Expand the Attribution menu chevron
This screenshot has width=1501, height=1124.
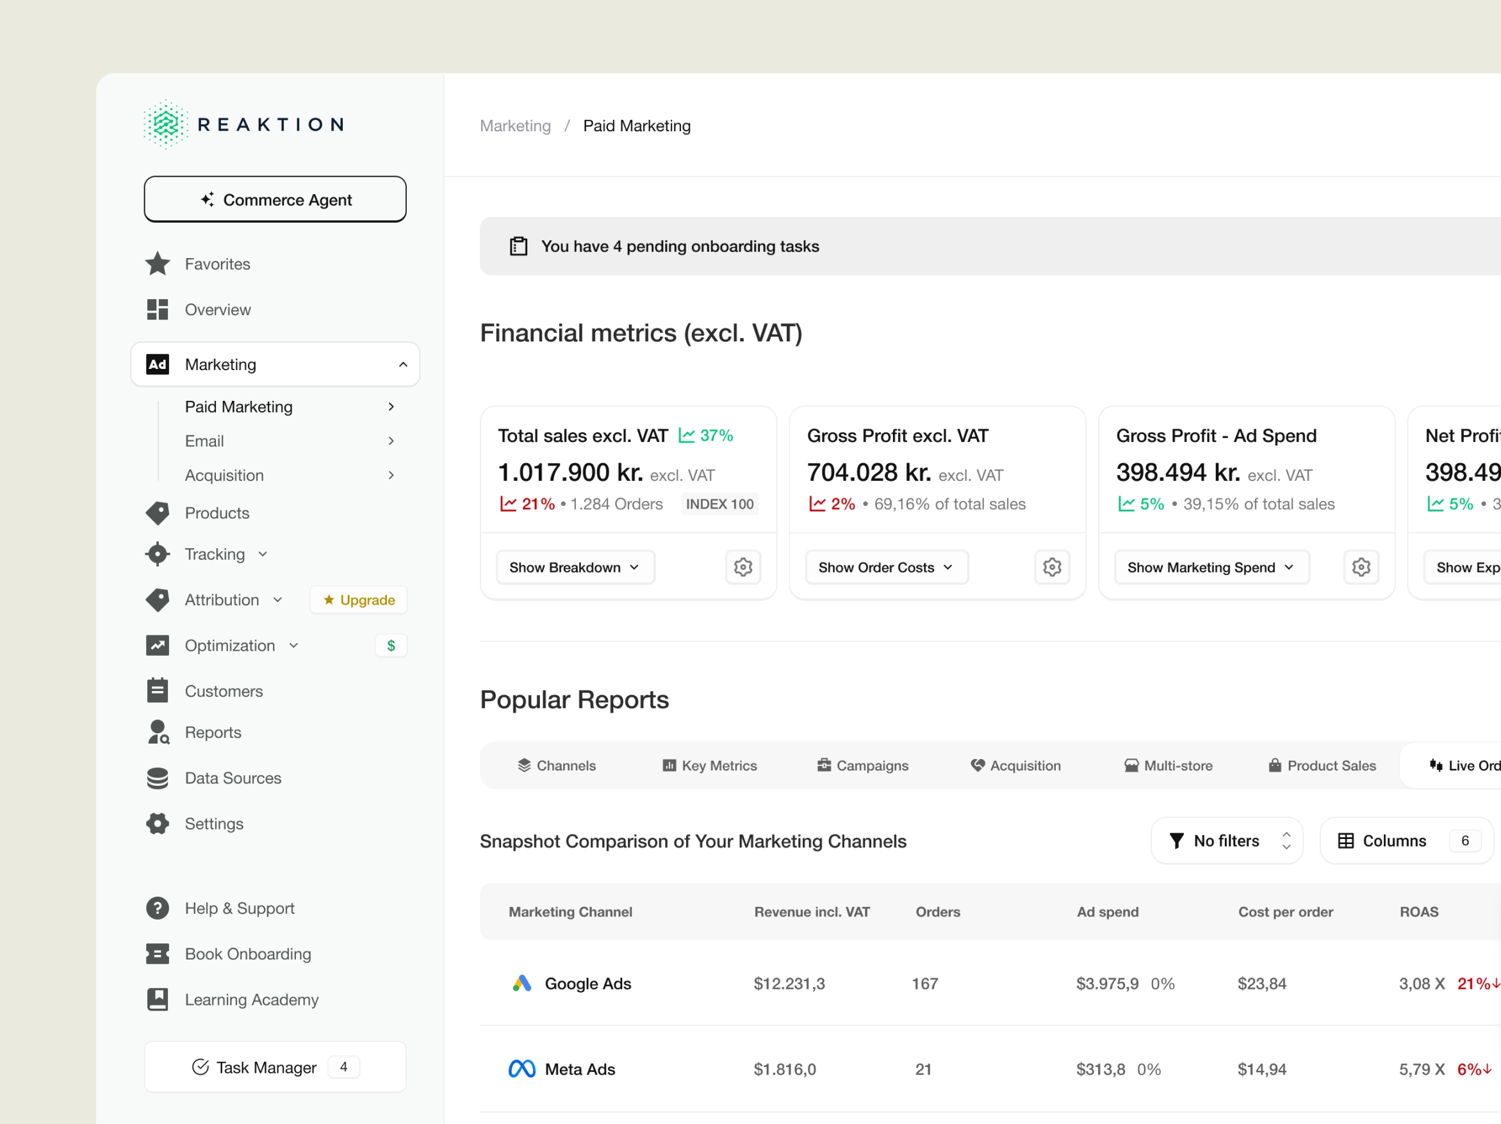[x=277, y=599]
